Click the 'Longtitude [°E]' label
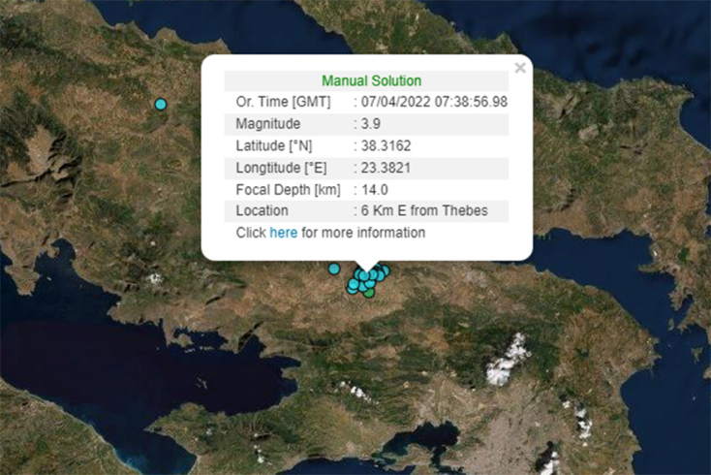The height and width of the screenshot is (475, 711). 281,168
